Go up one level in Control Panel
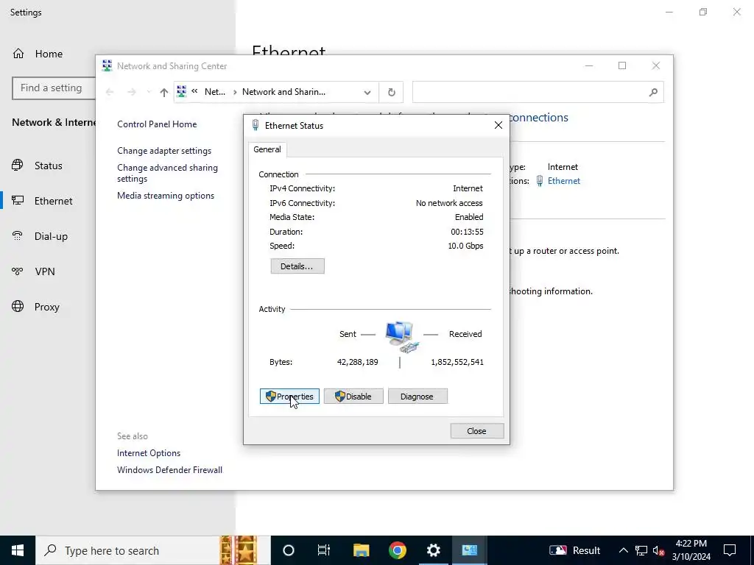Screen dimensions: 754x565 pyautogui.click(x=164, y=92)
